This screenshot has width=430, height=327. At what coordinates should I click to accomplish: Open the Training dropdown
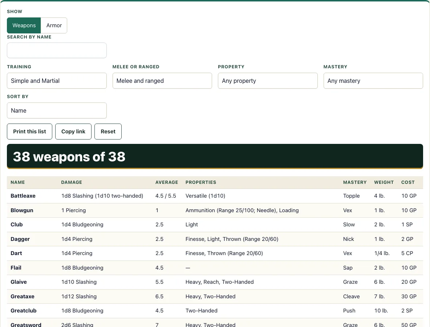pyautogui.click(x=57, y=81)
